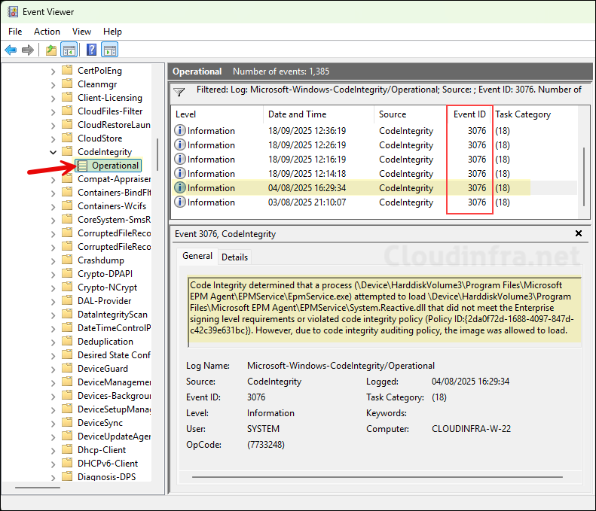Click the info icon of the 18/09/2025 12:36:19 event
The height and width of the screenshot is (511, 596).
(180, 131)
